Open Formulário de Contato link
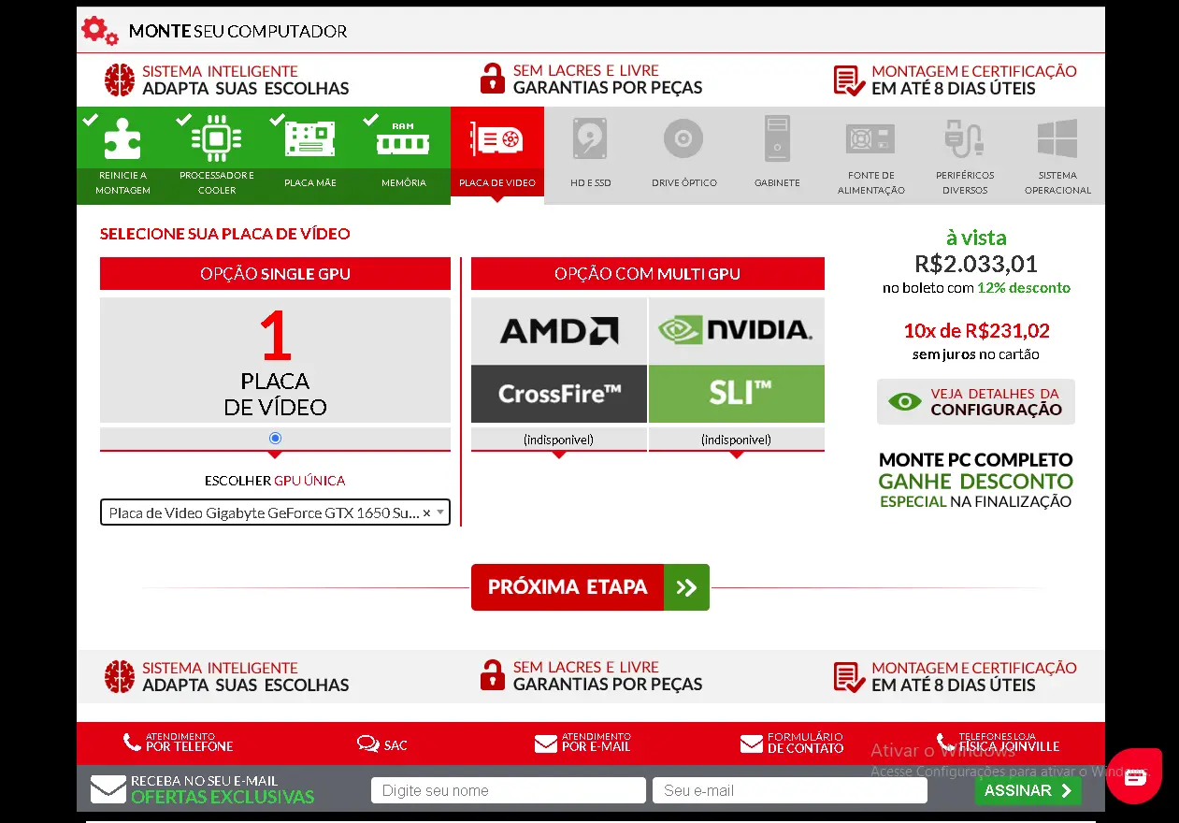This screenshot has height=823, width=1179. (x=792, y=743)
